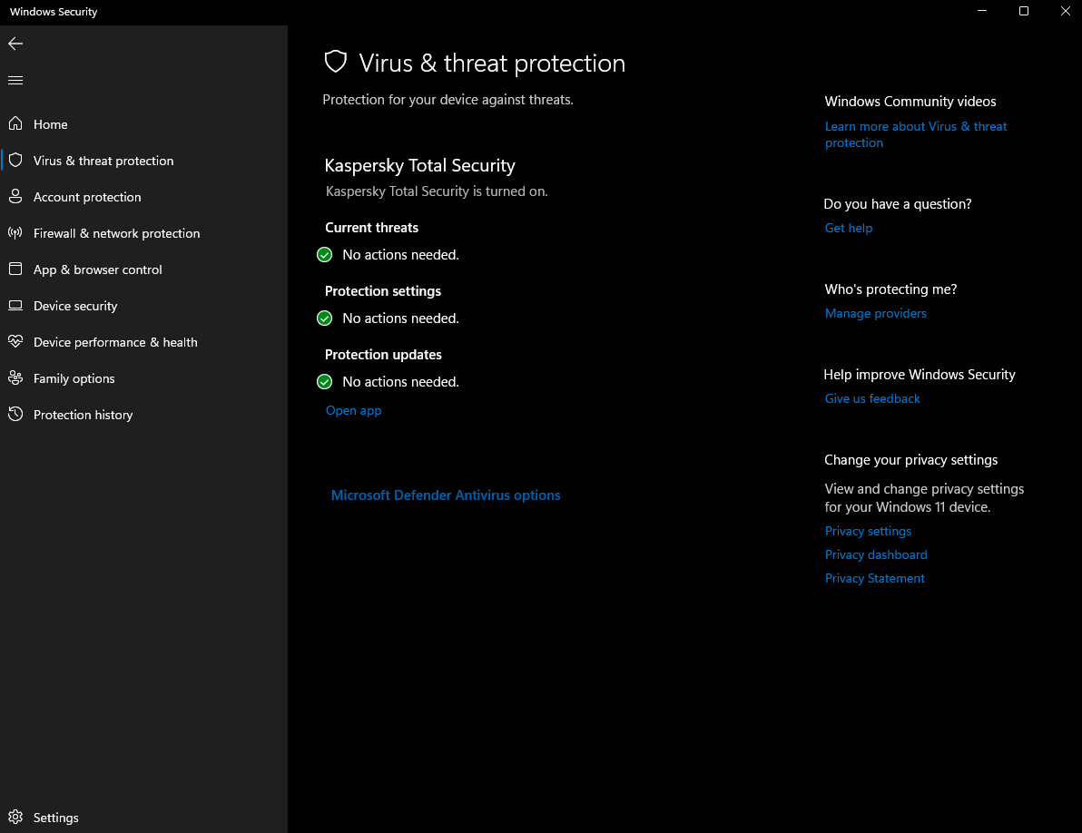This screenshot has width=1082, height=833.
Task: Expand Microsoft Defender Antivirus options
Action: pos(446,495)
